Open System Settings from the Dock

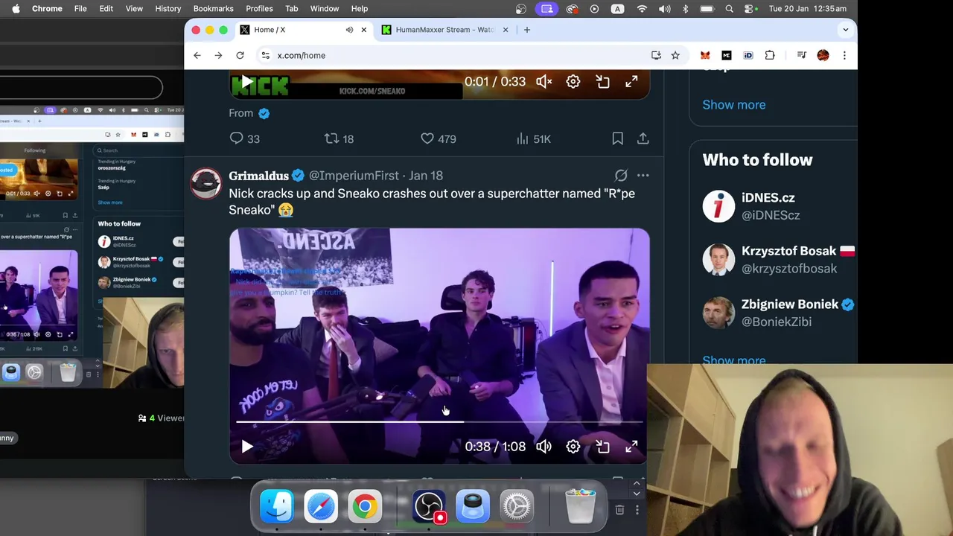(517, 507)
